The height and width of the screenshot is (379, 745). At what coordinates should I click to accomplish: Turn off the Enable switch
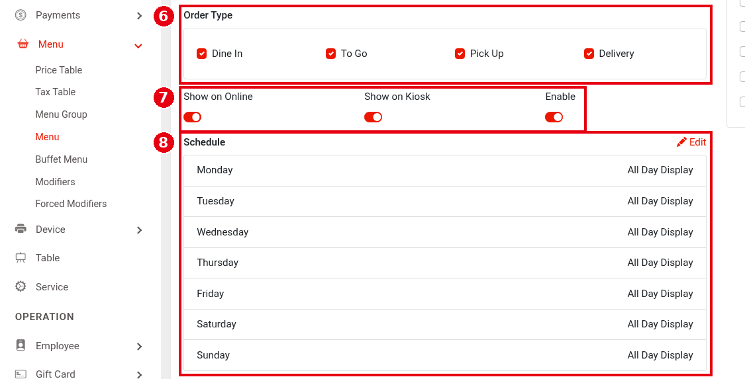(554, 117)
